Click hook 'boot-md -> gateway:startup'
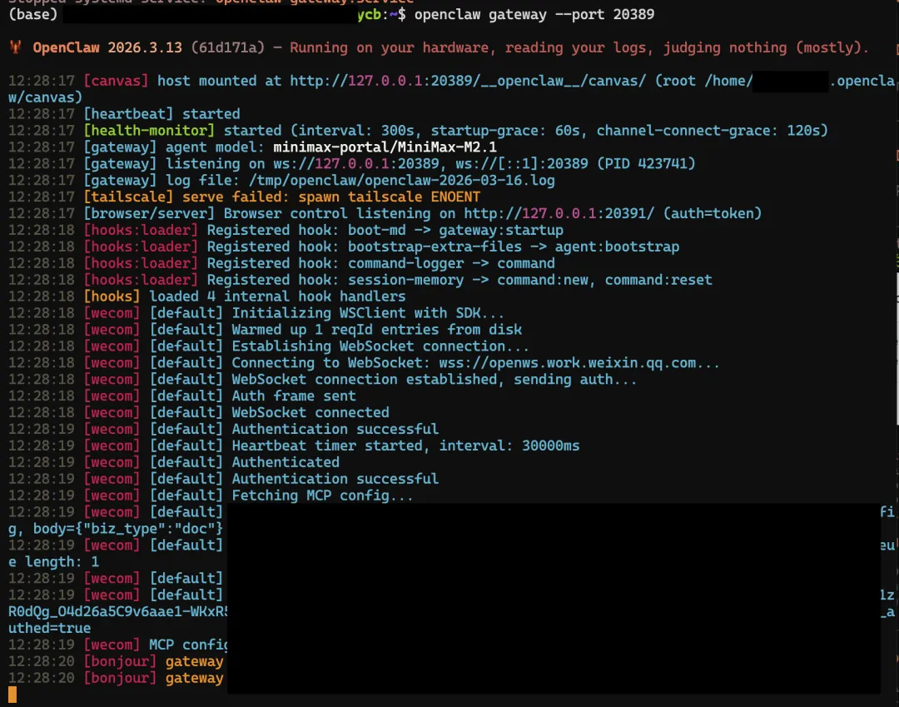 (x=456, y=231)
